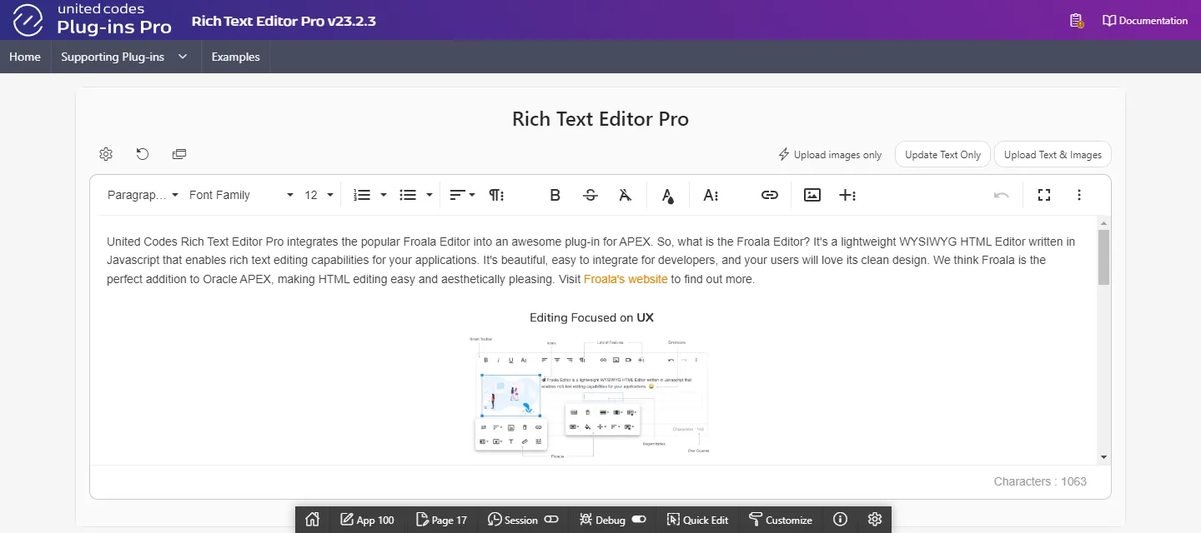Open the font size 12 dropdown

point(319,195)
